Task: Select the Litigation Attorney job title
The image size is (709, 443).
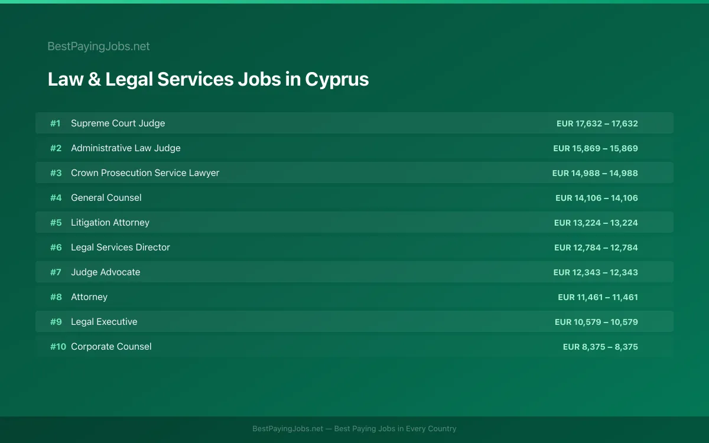Action: [x=110, y=223]
